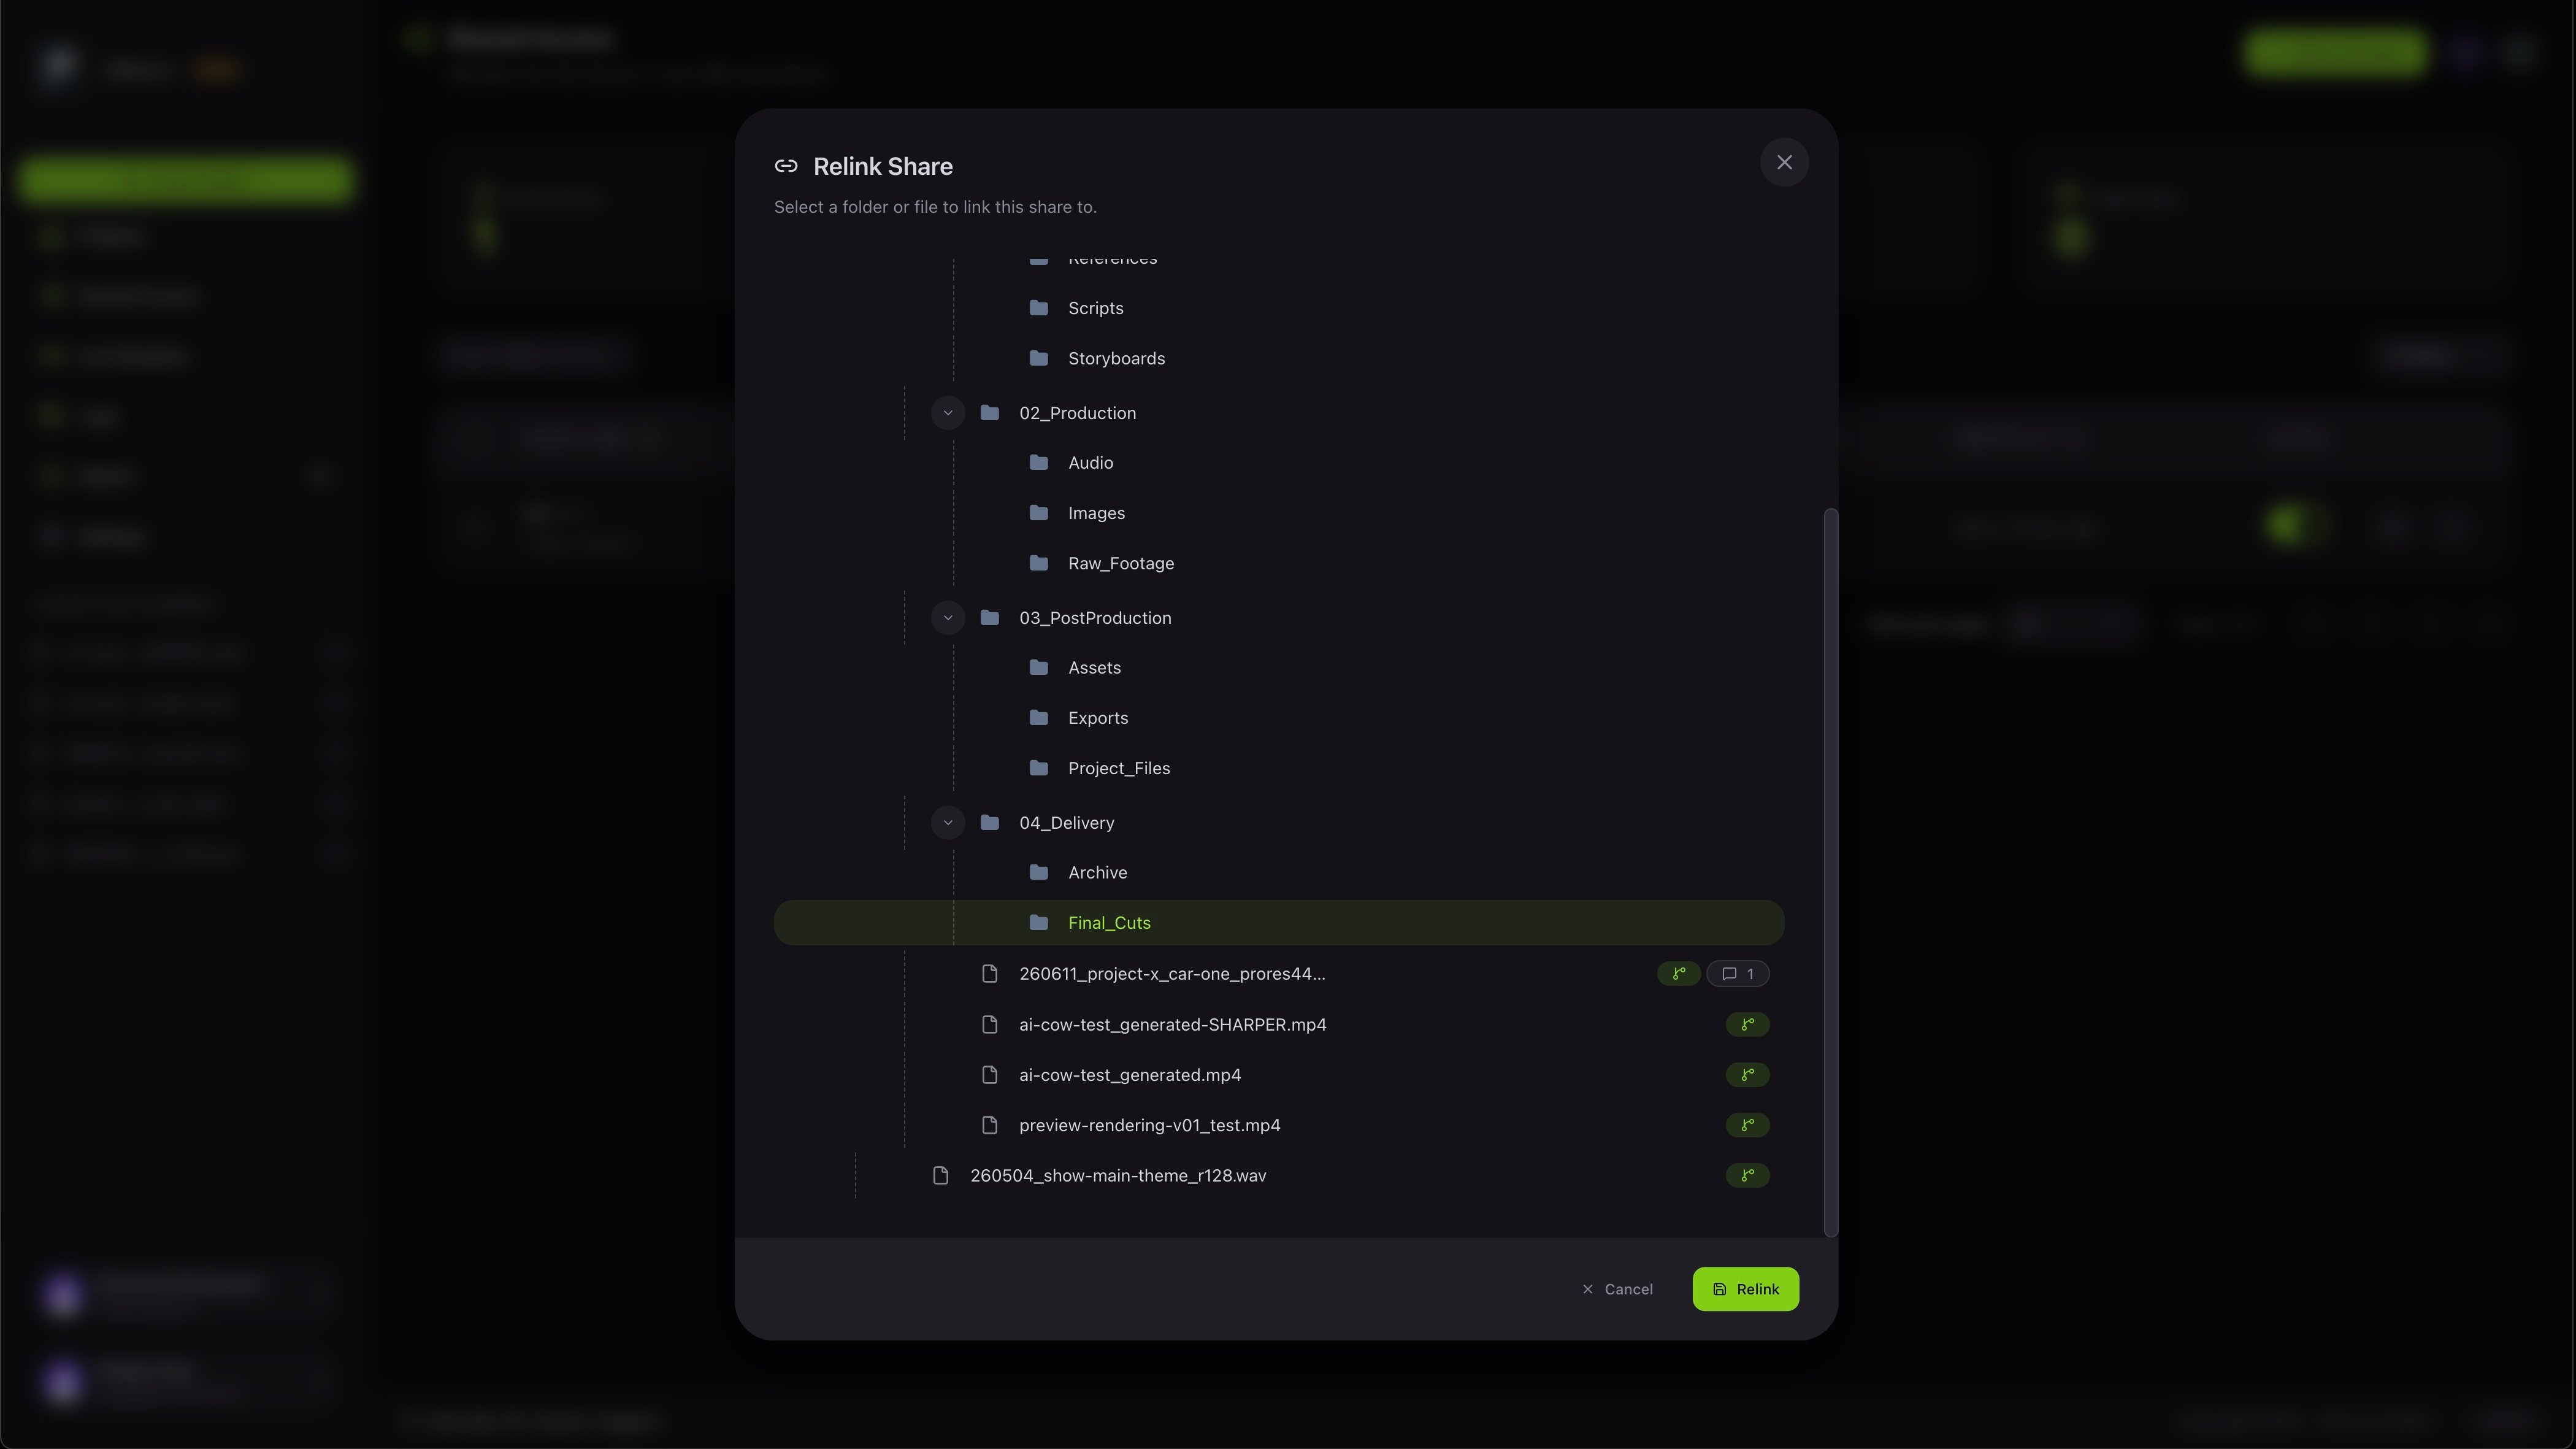
Task: Click the Images folder icon
Action: pos(1039,513)
